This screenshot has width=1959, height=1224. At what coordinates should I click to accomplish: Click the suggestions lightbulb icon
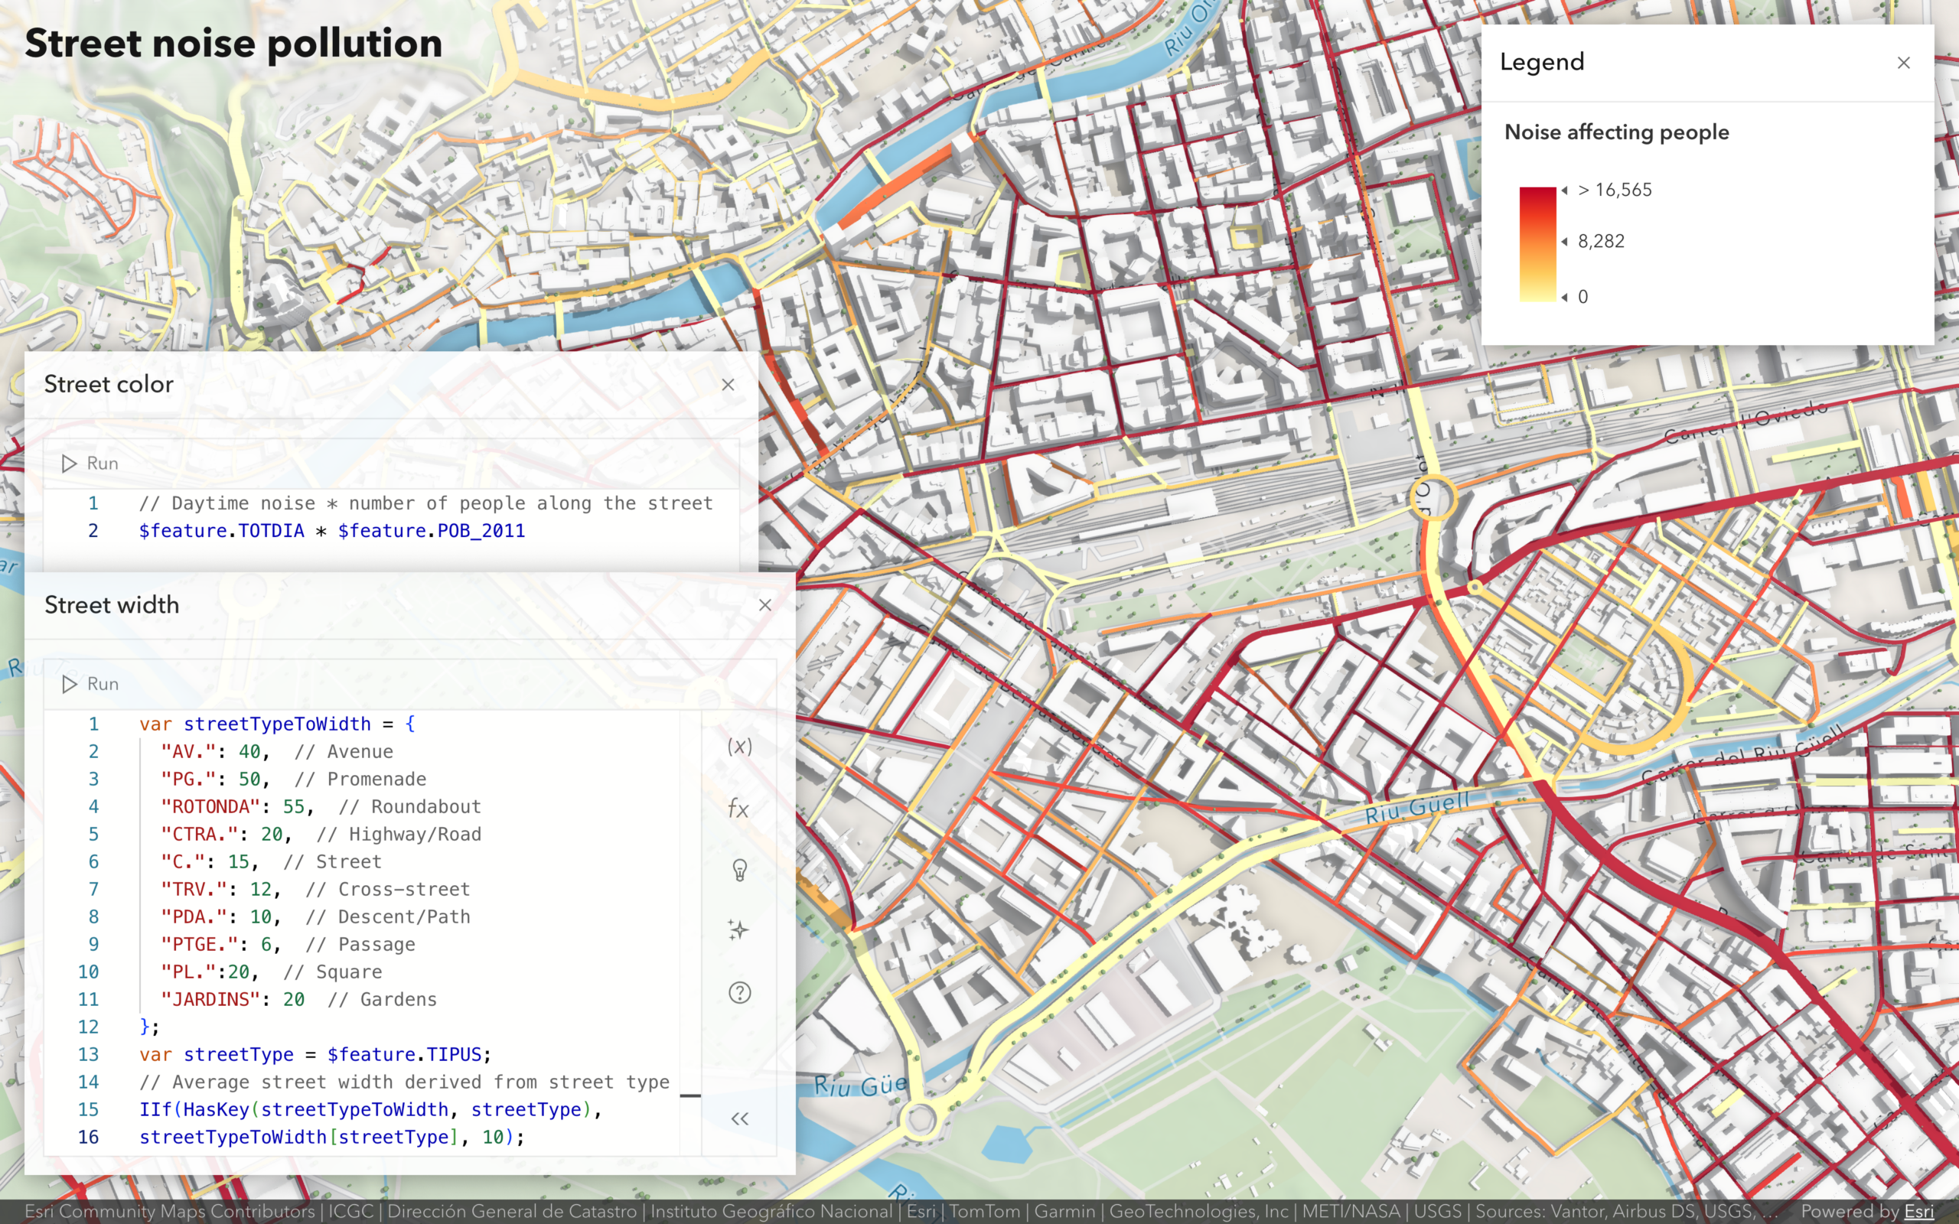(x=739, y=870)
